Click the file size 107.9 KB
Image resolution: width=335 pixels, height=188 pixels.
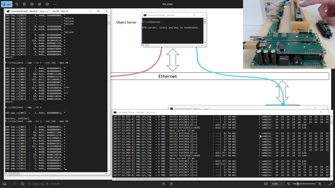pos(55,184)
